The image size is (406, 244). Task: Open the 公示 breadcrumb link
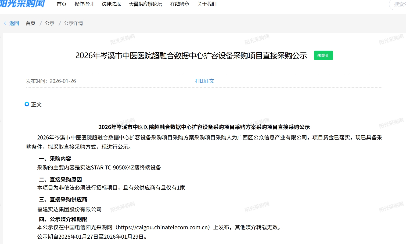(49, 23)
